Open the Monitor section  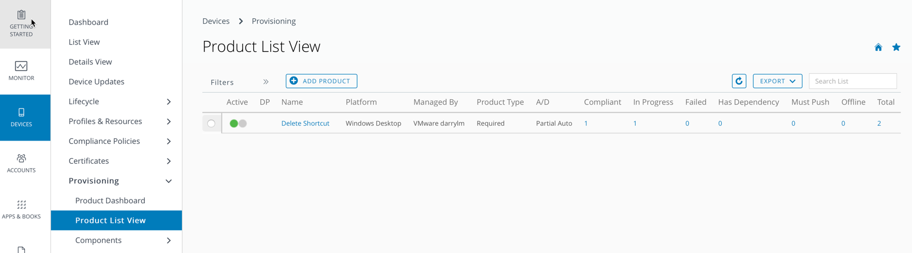(22, 71)
